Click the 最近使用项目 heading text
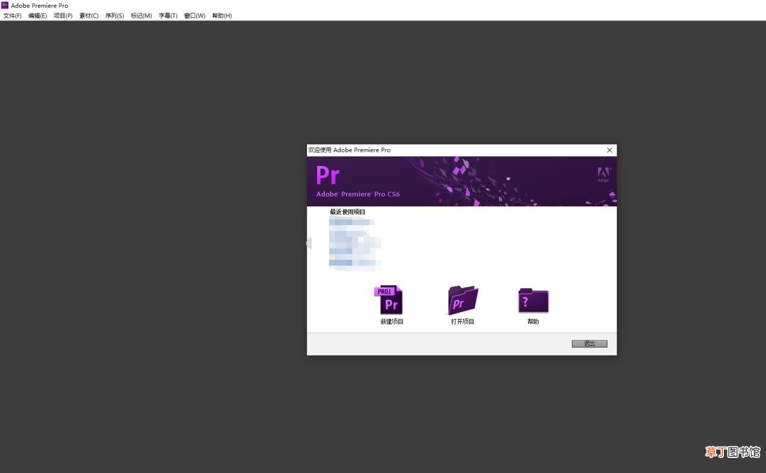Screen dimensions: 766x473 click(348, 212)
